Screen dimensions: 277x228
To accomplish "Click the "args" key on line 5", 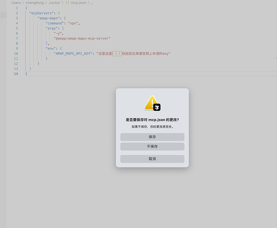I will [x=52, y=28].
